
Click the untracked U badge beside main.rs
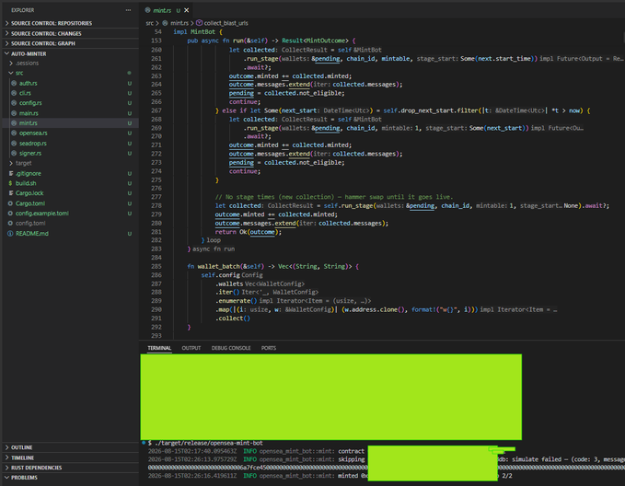130,113
